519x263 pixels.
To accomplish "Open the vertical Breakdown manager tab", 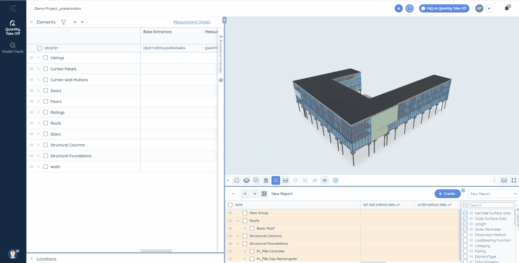I will pos(221,54).
